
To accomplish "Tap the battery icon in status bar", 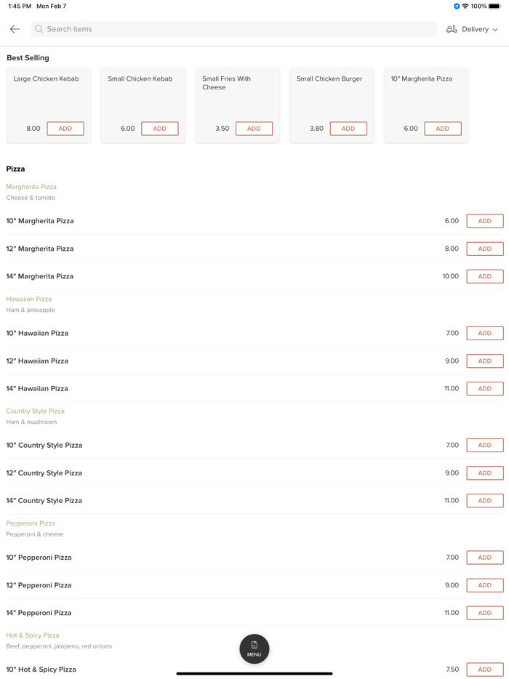I will [494, 6].
